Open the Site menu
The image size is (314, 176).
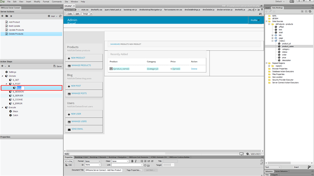click(66, 1)
